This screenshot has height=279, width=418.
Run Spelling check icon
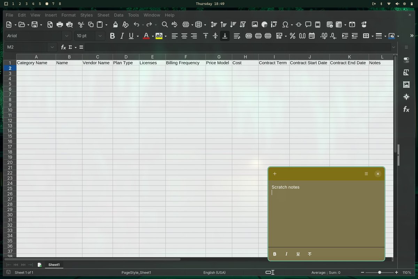[x=175, y=24]
